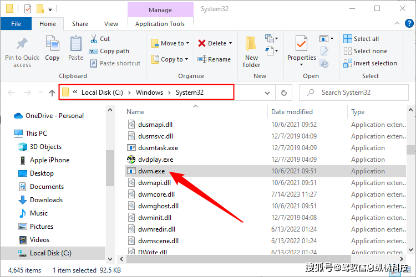Click the quick access Properties icon in title bar

(28, 9)
